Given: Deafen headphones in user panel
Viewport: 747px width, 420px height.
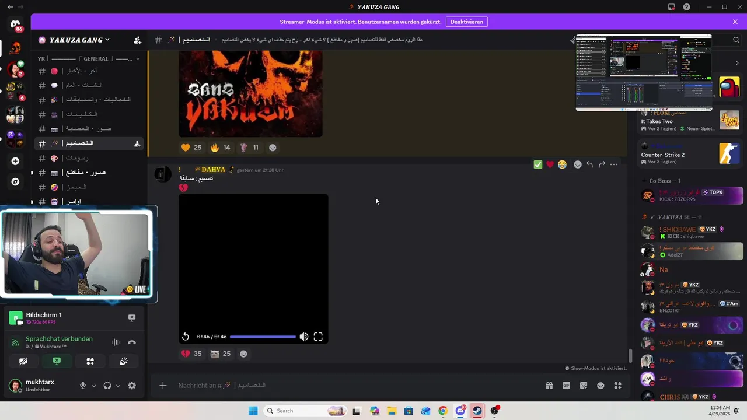Looking at the screenshot, I should point(107,386).
